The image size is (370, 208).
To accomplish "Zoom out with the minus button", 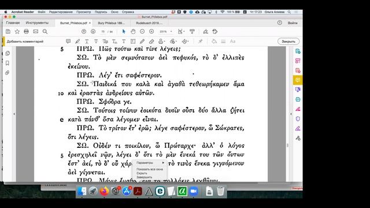I will click(x=142, y=31).
